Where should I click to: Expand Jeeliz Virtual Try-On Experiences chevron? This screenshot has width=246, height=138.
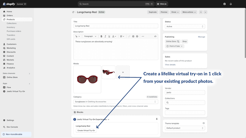tap(108, 119)
